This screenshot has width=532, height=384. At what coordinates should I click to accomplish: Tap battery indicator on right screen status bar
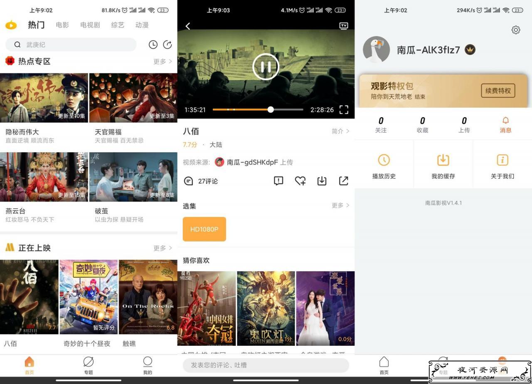pos(517,10)
